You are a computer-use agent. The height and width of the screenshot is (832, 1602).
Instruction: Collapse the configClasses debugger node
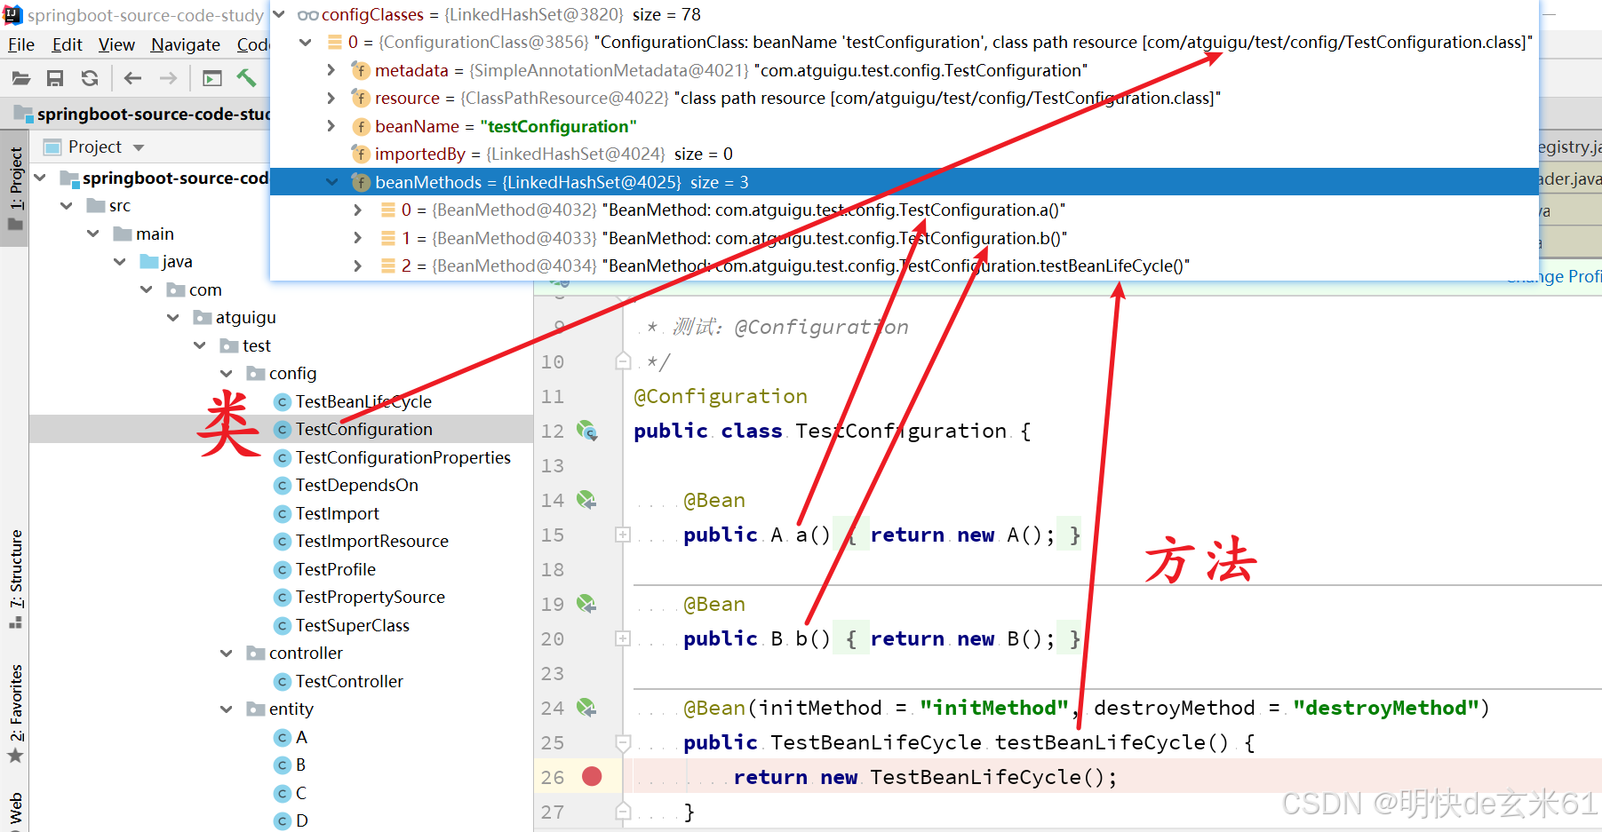point(279,15)
